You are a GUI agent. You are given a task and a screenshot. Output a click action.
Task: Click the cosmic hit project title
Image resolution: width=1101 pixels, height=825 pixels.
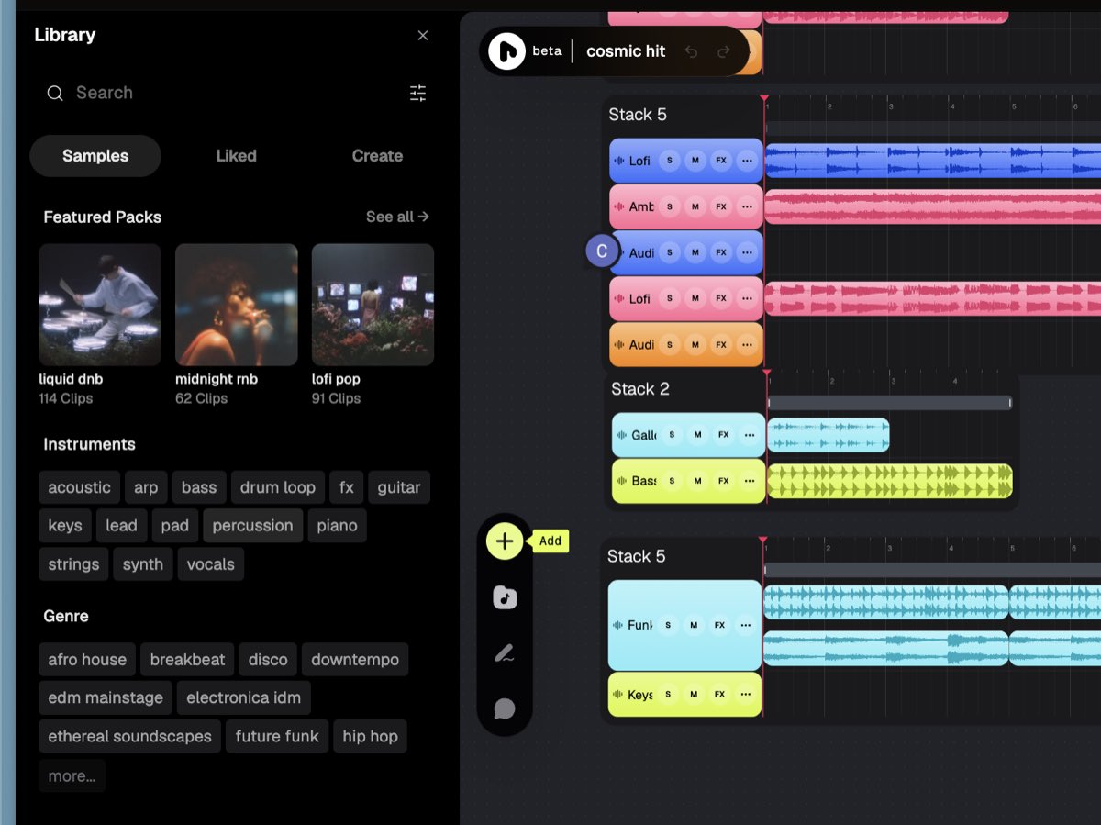coord(626,51)
